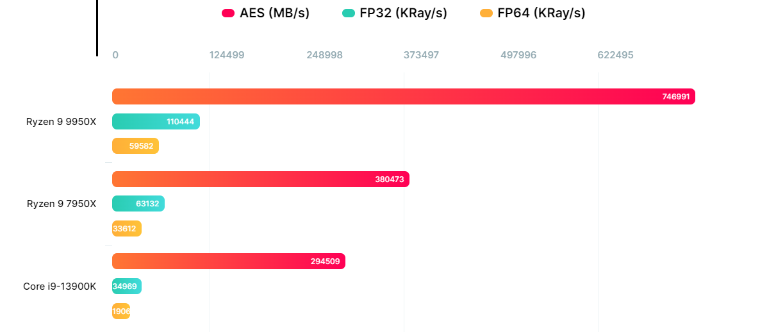Click the 746991 value label
Viewport: 760px width, 332px height.
[675, 97]
